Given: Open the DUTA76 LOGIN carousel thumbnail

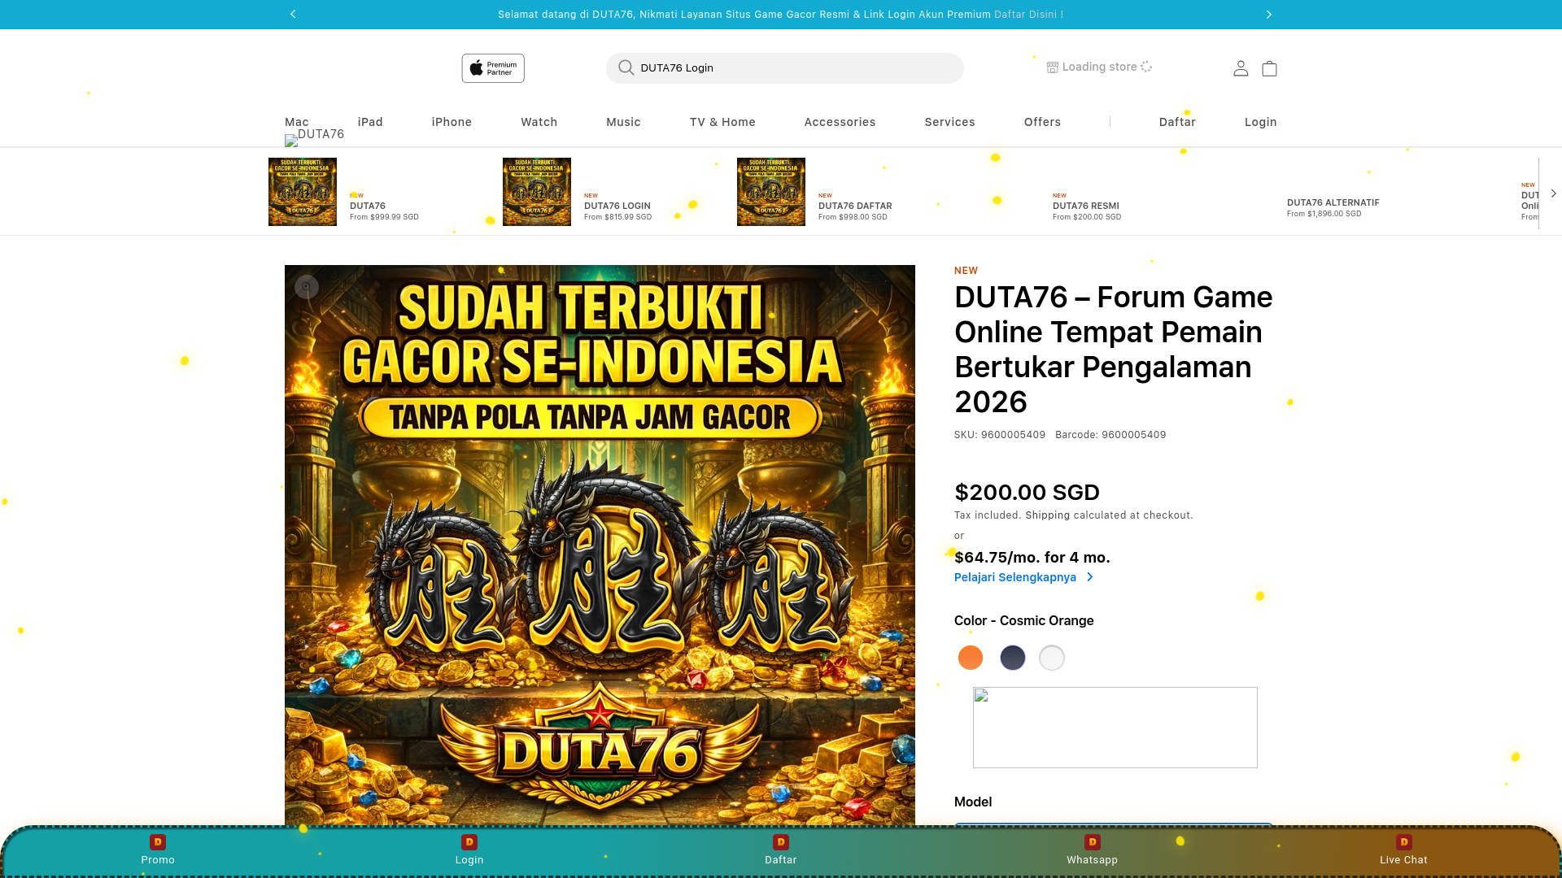Looking at the screenshot, I should tap(537, 192).
